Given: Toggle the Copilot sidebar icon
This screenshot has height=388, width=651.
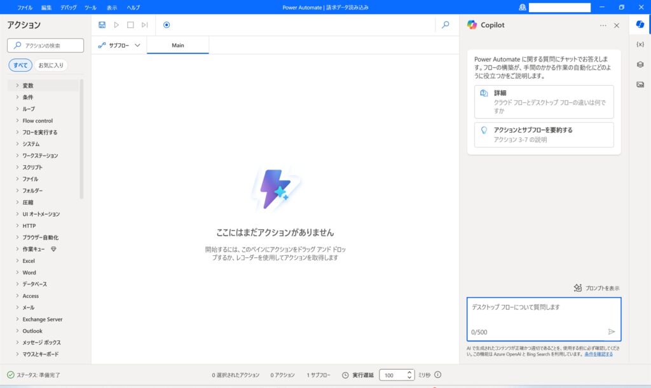Looking at the screenshot, I should [x=640, y=25].
